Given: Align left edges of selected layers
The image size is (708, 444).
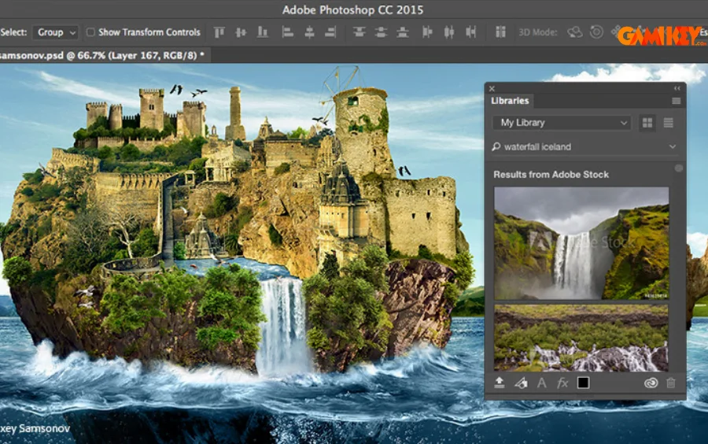Looking at the screenshot, I should pyautogui.click(x=288, y=32).
